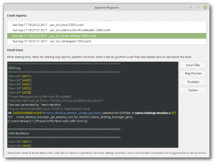Click address 0x0000000000440e0f in frame #0
The width and height of the screenshot is (216, 164).
(x=28, y=113)
